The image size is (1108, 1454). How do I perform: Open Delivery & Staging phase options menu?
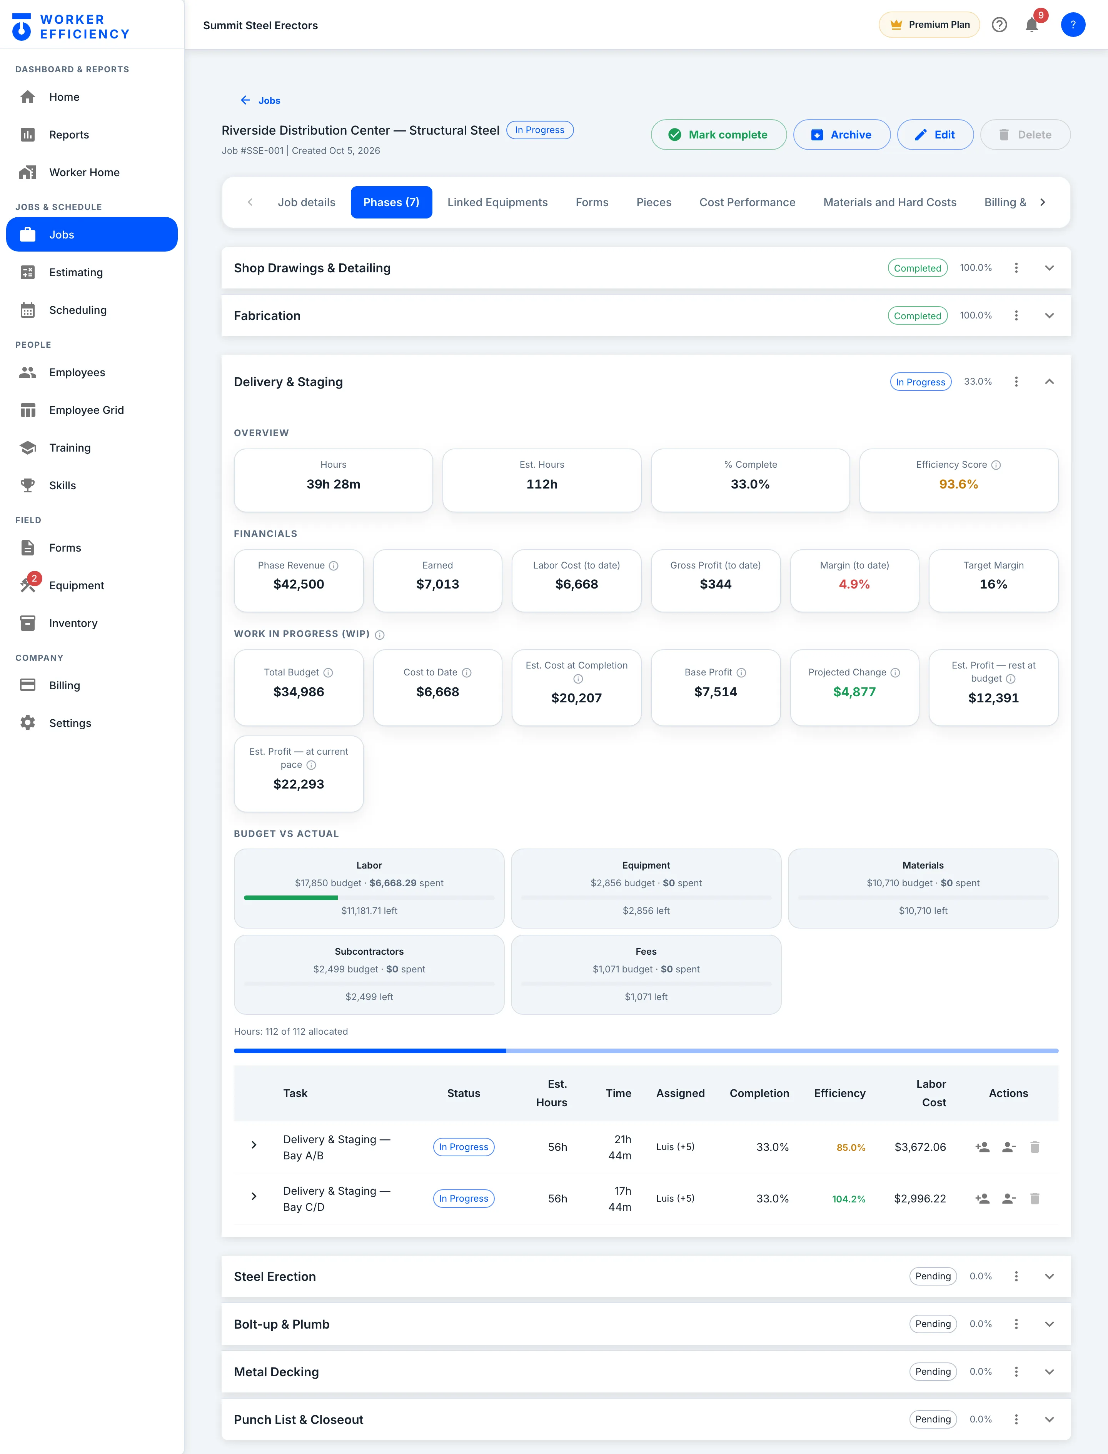tap(1016, 382)
